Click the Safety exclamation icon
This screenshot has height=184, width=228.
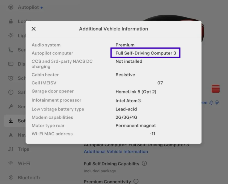(x=11, y=92)
